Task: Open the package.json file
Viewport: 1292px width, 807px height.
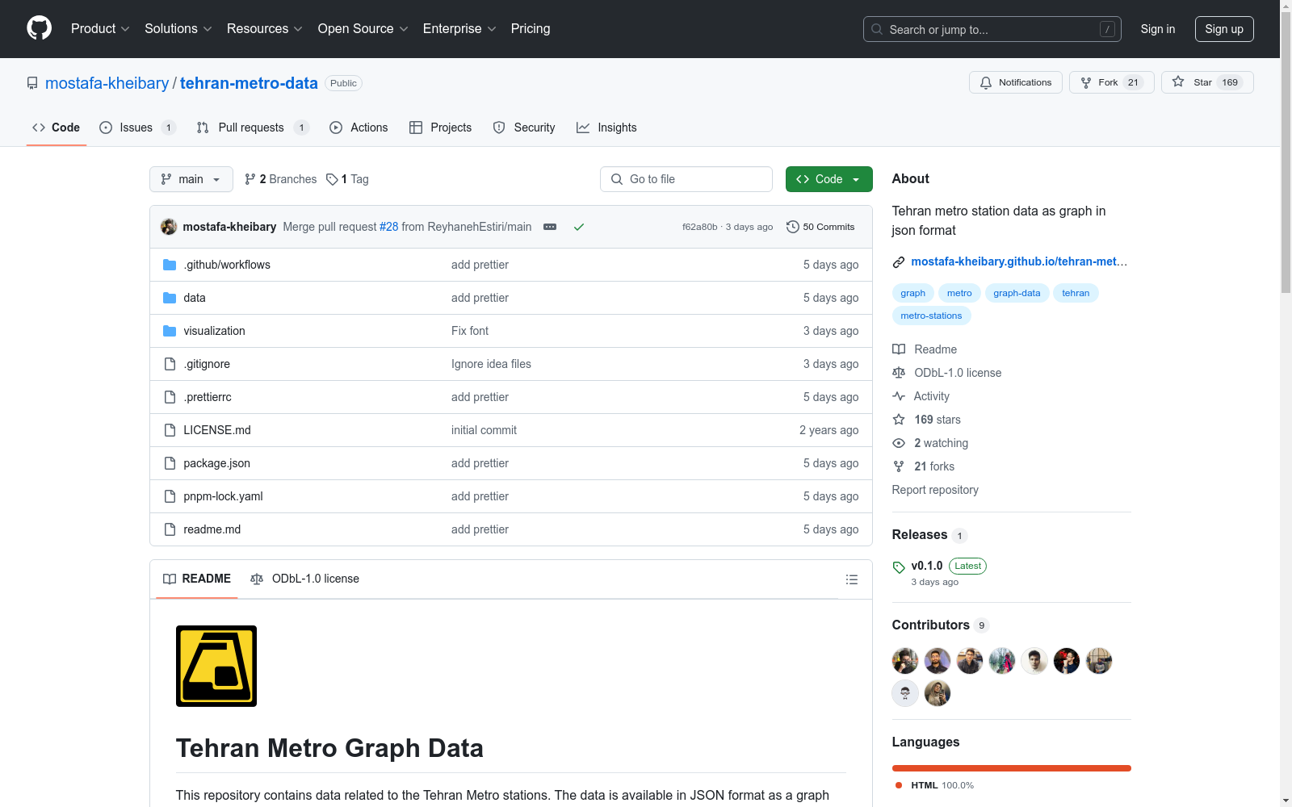Action: pos(216,463)
